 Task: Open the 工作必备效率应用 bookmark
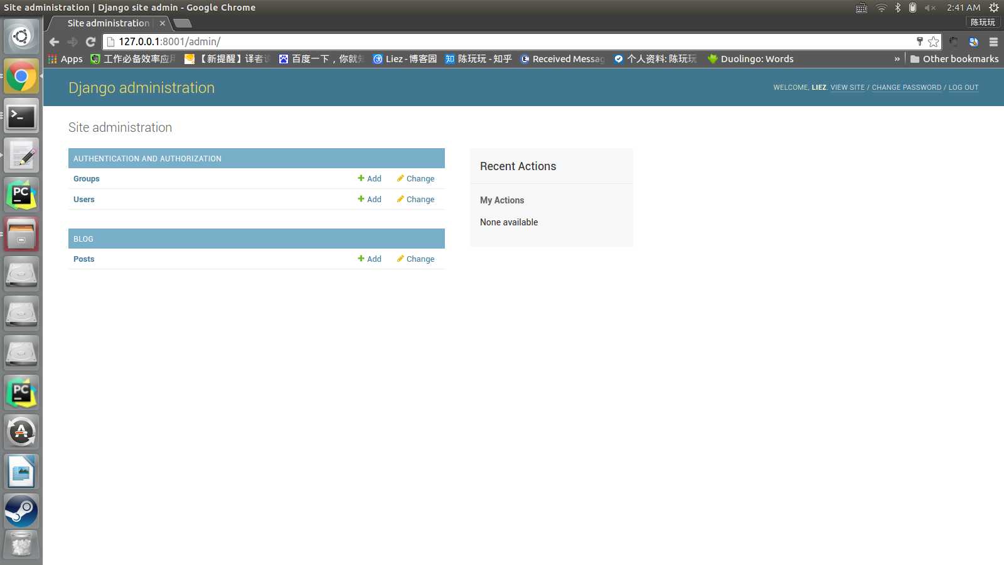click(134, 59)
